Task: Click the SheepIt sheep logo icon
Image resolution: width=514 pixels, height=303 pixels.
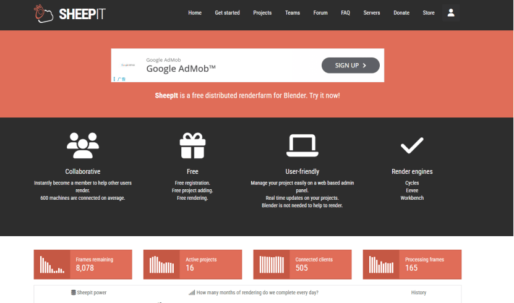Action: pyautogui.click(x=43, y=14)
